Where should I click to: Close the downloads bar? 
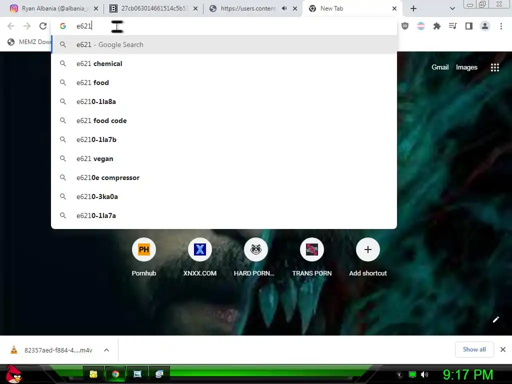tap(503, 349)
